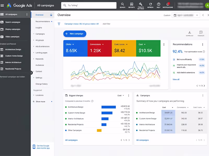Open Campaigns table Conversions column dropdown
Image resolution: width=209 pixels, height=156 pixels.
(188, 107)
